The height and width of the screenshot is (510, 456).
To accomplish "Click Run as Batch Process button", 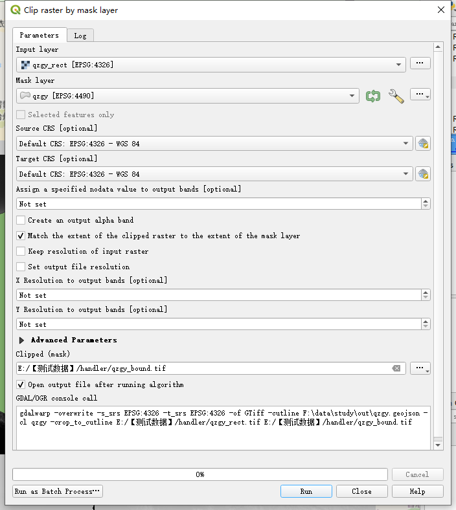I will tap(57, 491).
